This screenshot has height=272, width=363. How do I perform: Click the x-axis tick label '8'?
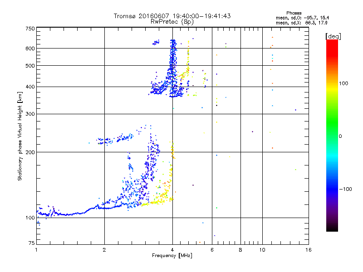pos(240,250)
